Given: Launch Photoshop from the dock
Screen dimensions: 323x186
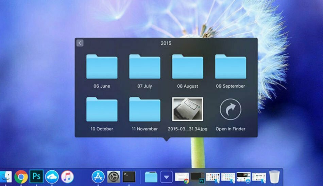Looking at the screenshot, I should pos(37,177).
